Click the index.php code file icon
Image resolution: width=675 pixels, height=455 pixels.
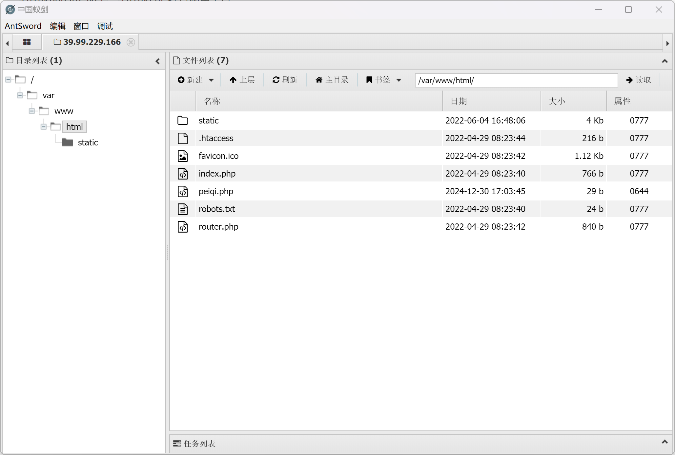pos(183,174)
